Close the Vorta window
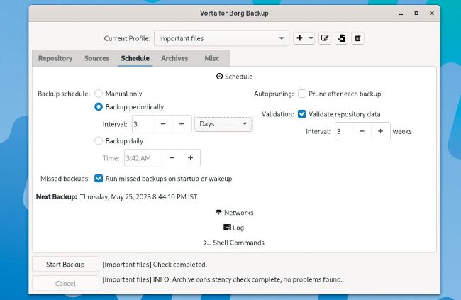The image size is (461, 300). click(x=432, y=13)
